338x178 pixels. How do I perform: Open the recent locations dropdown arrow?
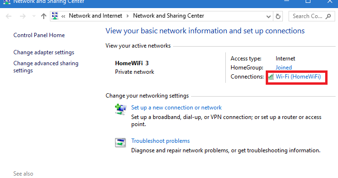[34, 16]
